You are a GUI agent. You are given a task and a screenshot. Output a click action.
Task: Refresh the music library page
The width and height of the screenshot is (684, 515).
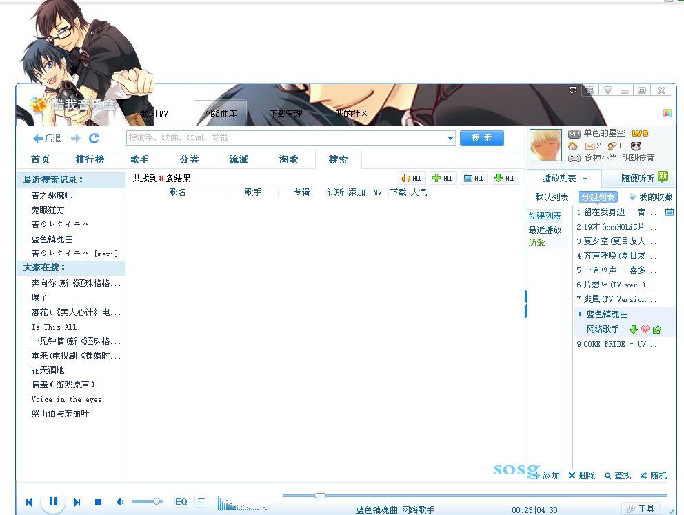94,139
